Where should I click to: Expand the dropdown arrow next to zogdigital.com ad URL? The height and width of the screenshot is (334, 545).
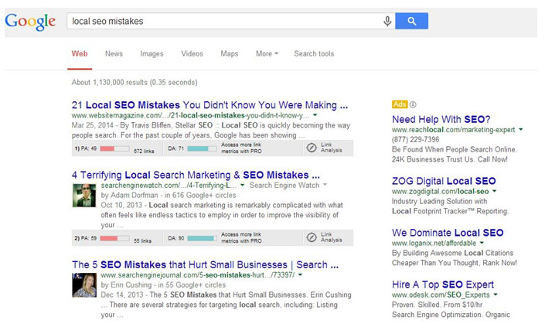pyautogui.click(x=495, y=191)
